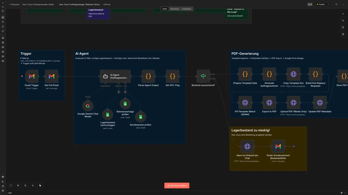
Task: Open the Publish dropdown chevron
Action: 329,4
